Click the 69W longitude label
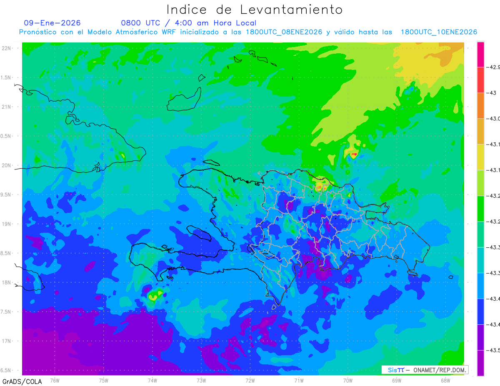This screenshot has height=386, width=500. click(x=397, y=380)
